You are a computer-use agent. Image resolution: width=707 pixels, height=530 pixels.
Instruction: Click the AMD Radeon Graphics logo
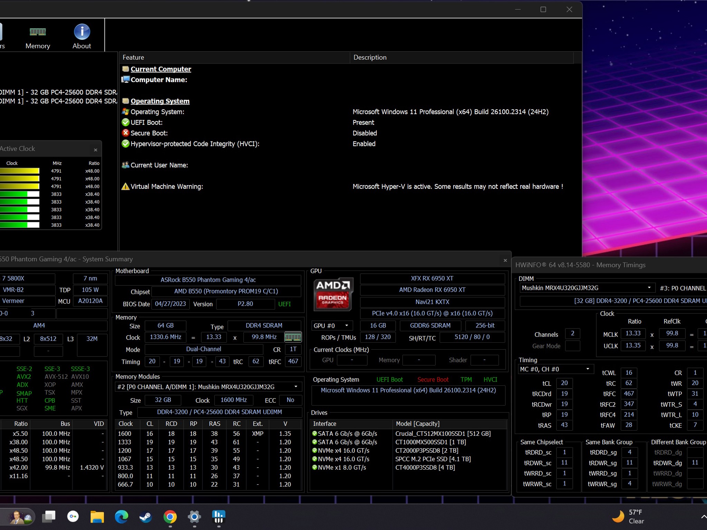pyautogui.click(x=333, y=294)
